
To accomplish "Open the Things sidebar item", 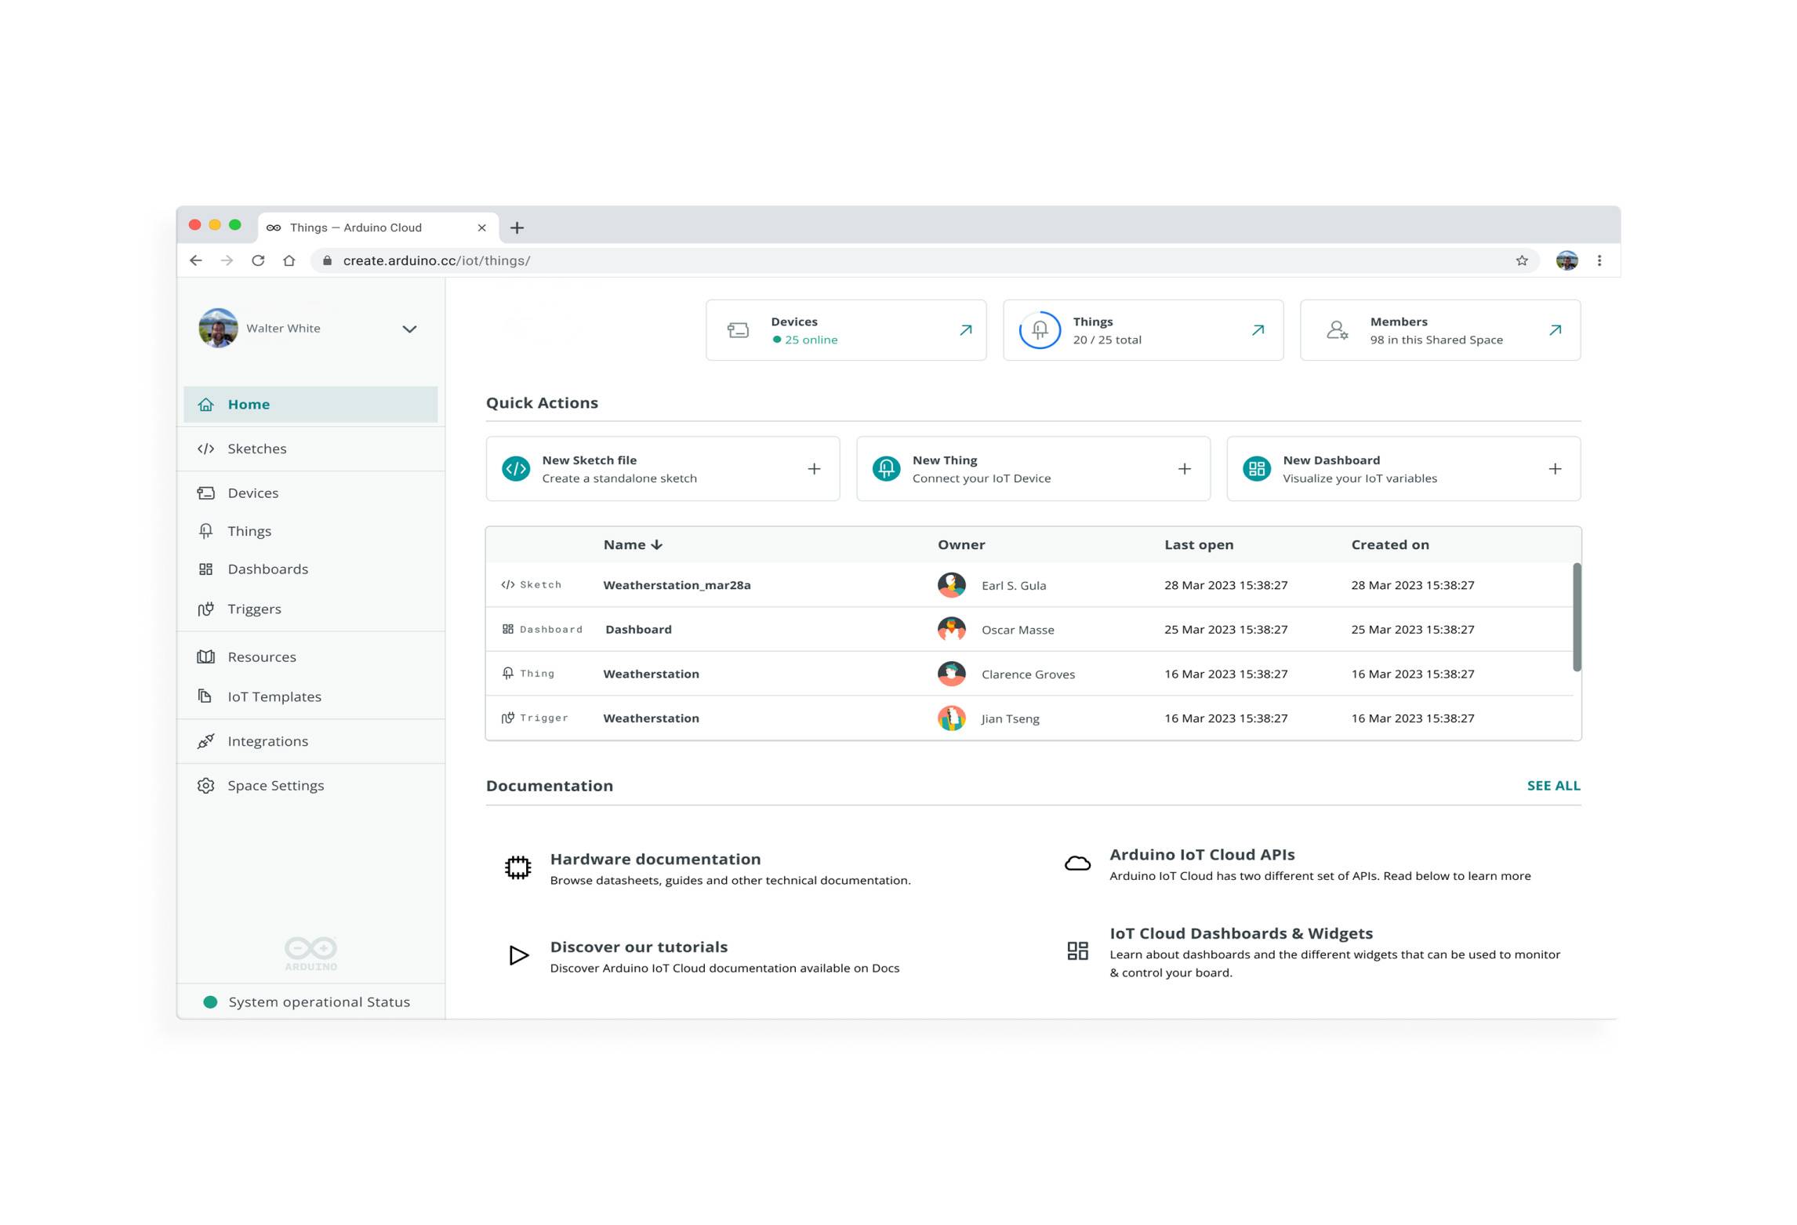I will [x=249, y=530].
